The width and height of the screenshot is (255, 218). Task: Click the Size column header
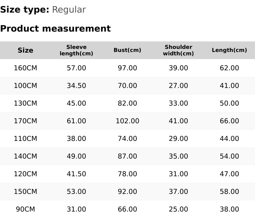[26, 50]
